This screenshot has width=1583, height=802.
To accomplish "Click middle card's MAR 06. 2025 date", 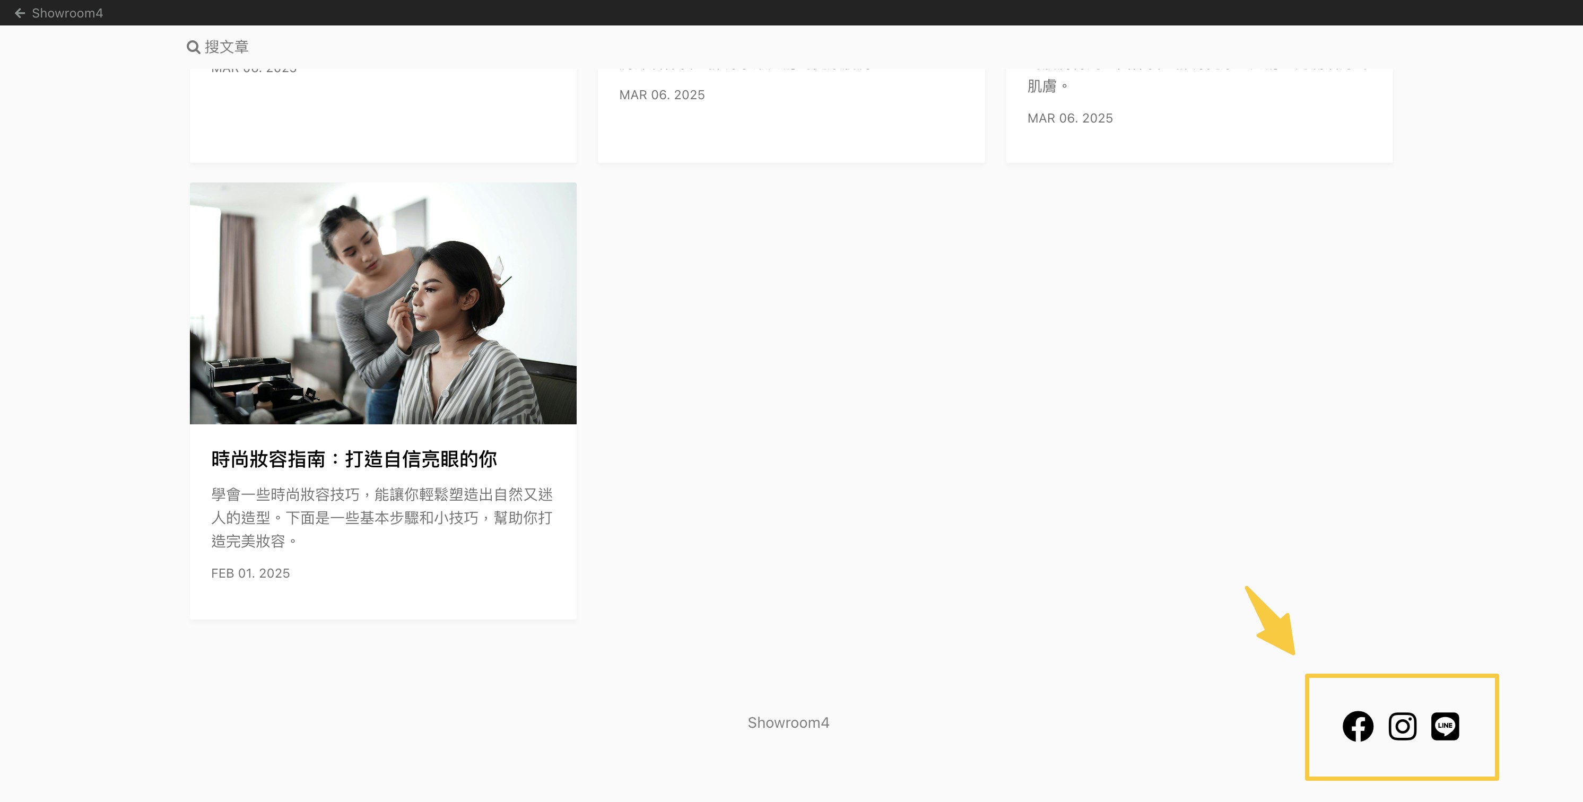I will [662, 95].
